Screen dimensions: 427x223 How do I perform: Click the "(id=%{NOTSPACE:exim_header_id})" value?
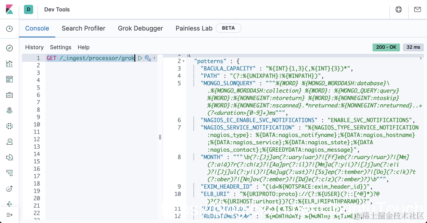(316, 186)
